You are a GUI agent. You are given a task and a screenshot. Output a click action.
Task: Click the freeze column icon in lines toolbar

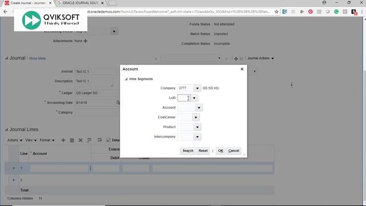coord(89,140)
